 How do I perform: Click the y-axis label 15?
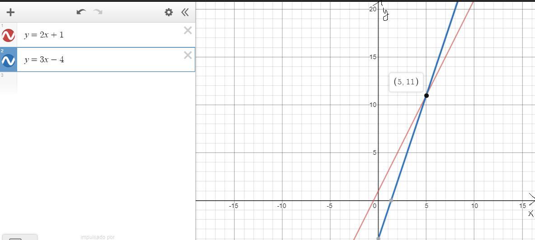373,57
